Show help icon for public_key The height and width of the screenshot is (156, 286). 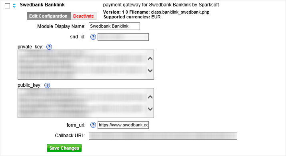click(47, 85)
